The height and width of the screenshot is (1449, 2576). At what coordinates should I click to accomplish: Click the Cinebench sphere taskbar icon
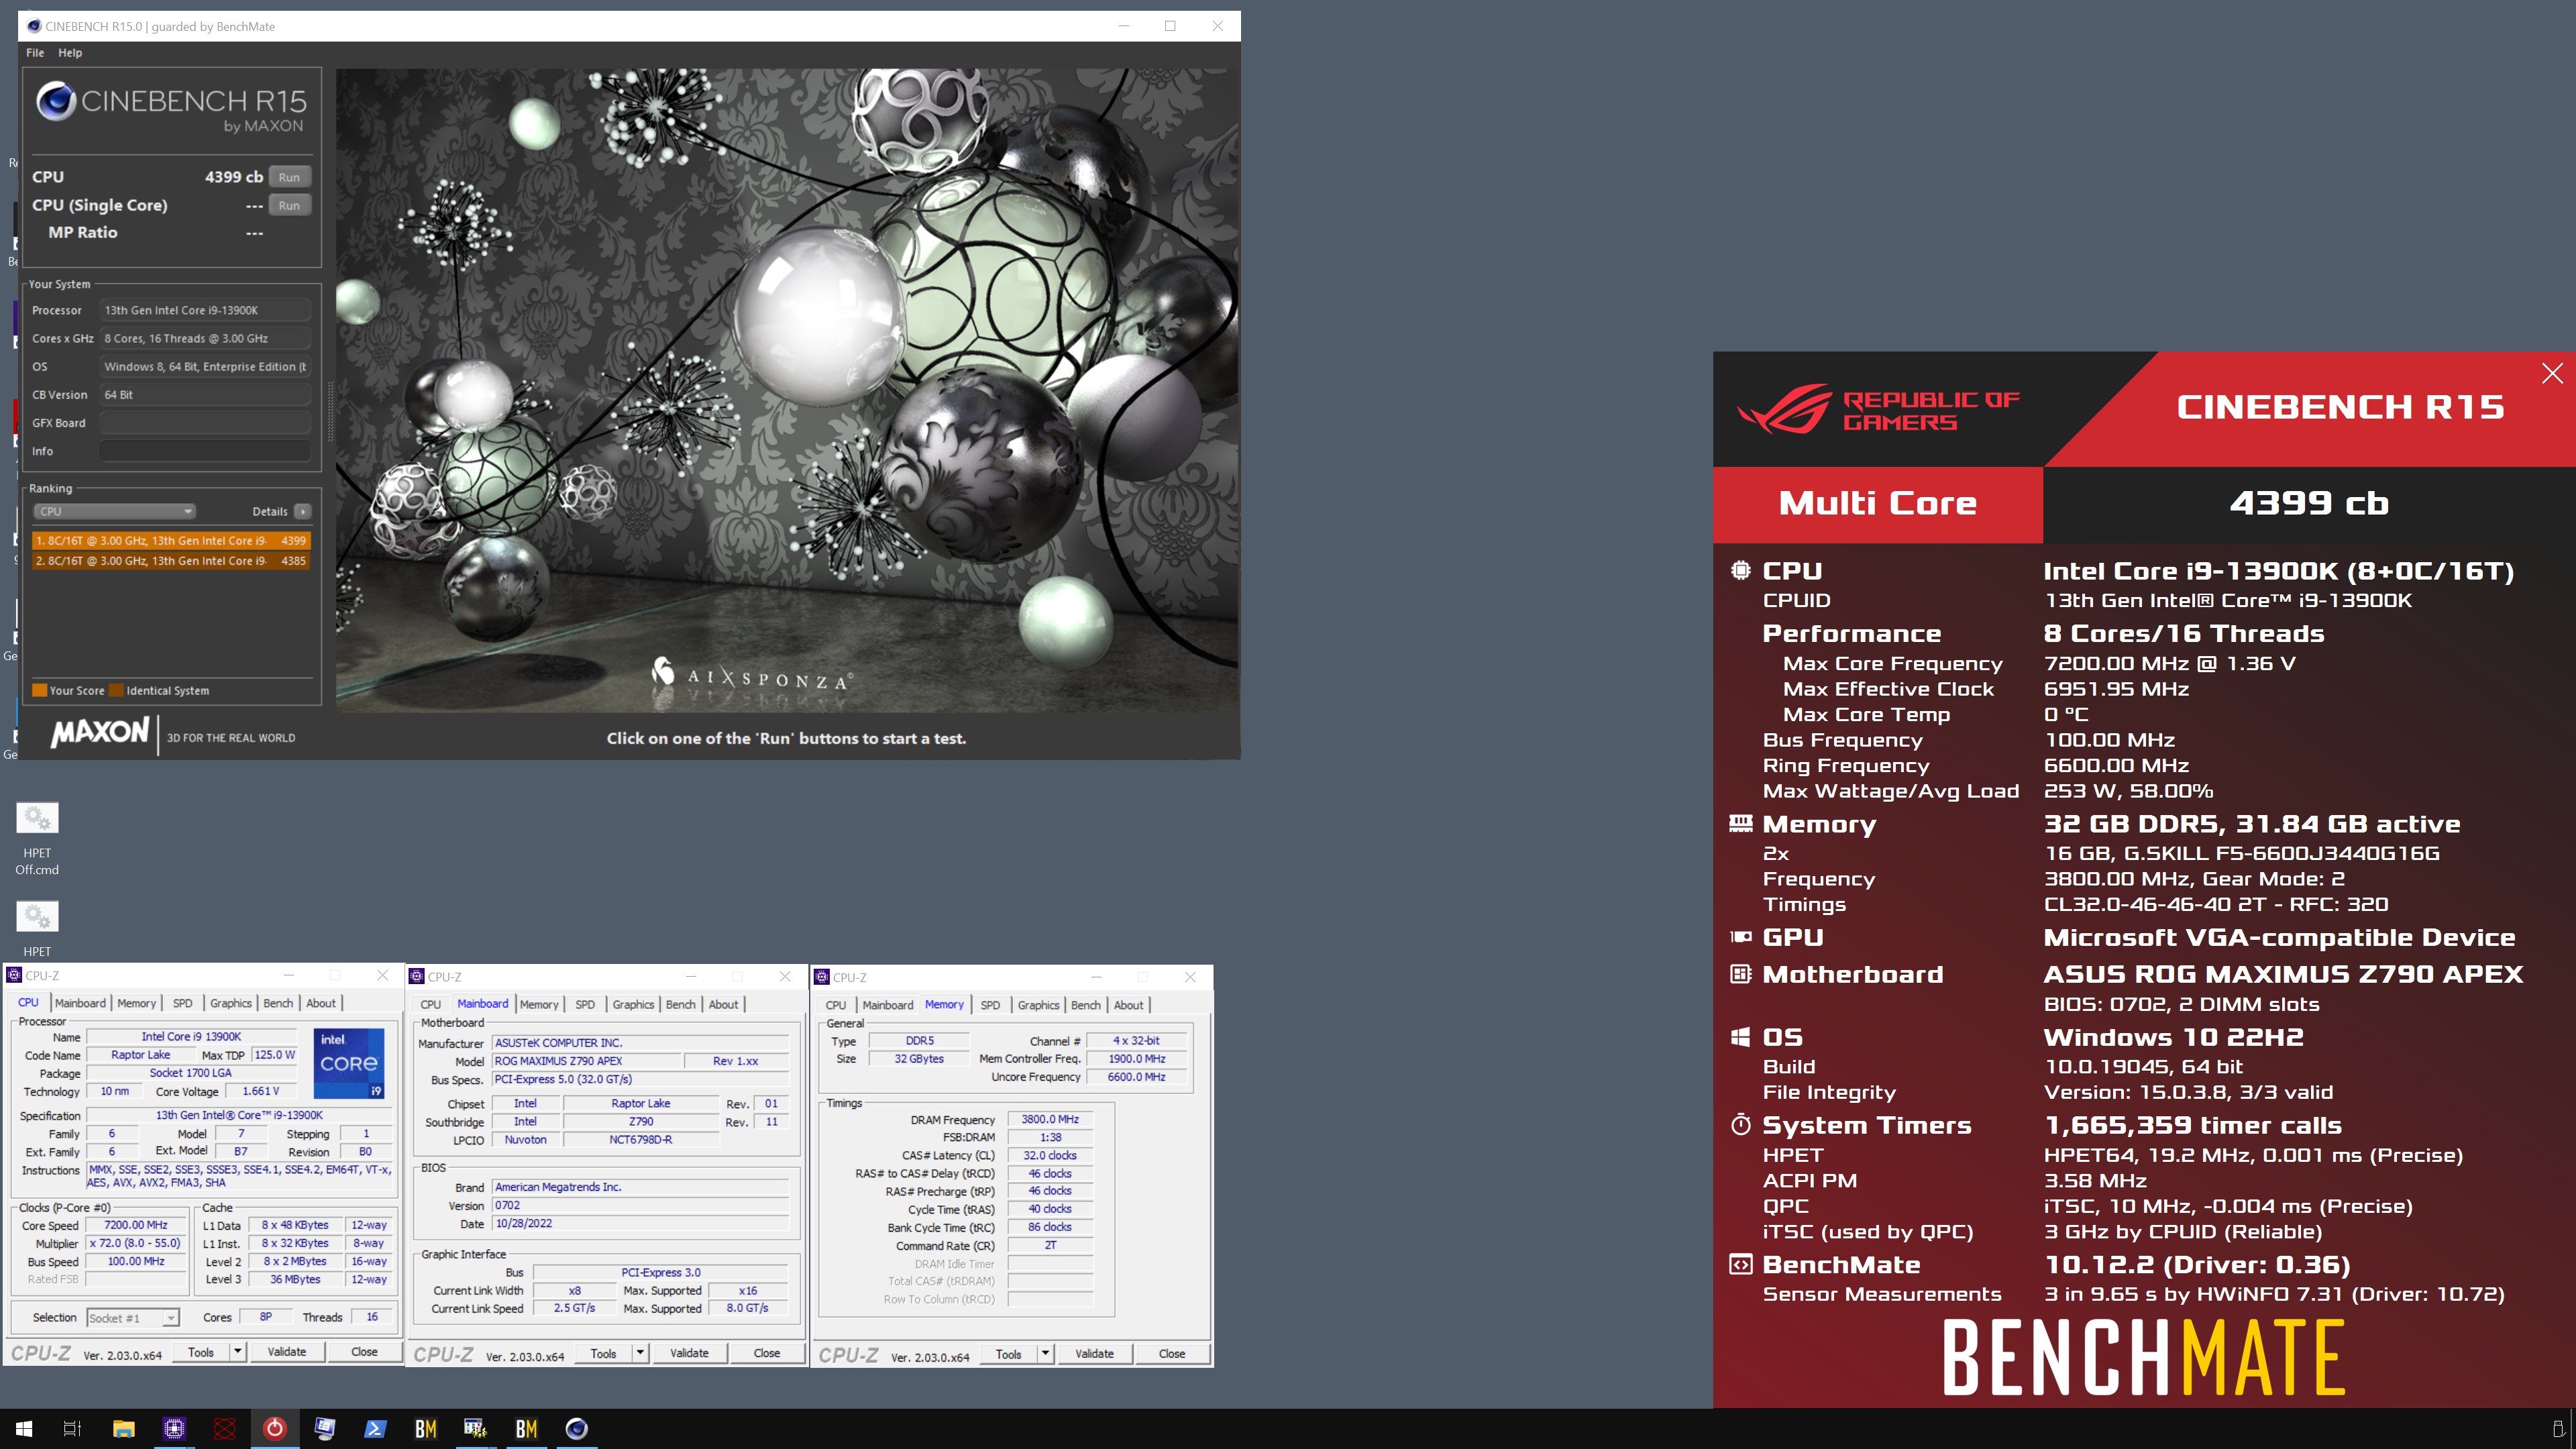576,1428
